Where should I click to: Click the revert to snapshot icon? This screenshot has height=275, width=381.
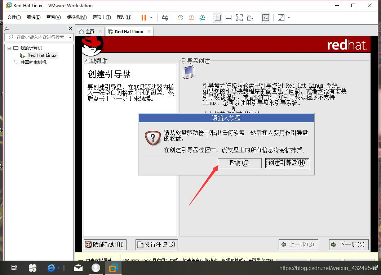point(191,18)
